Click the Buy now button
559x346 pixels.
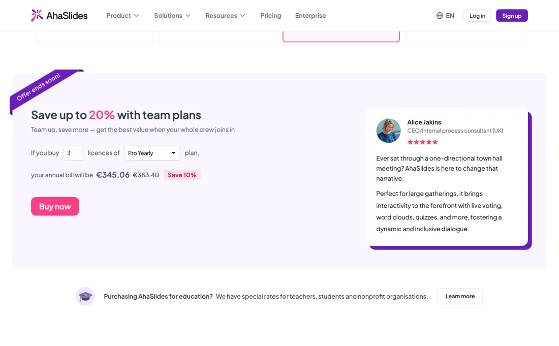pyautogui.click(x=55, y=206)
